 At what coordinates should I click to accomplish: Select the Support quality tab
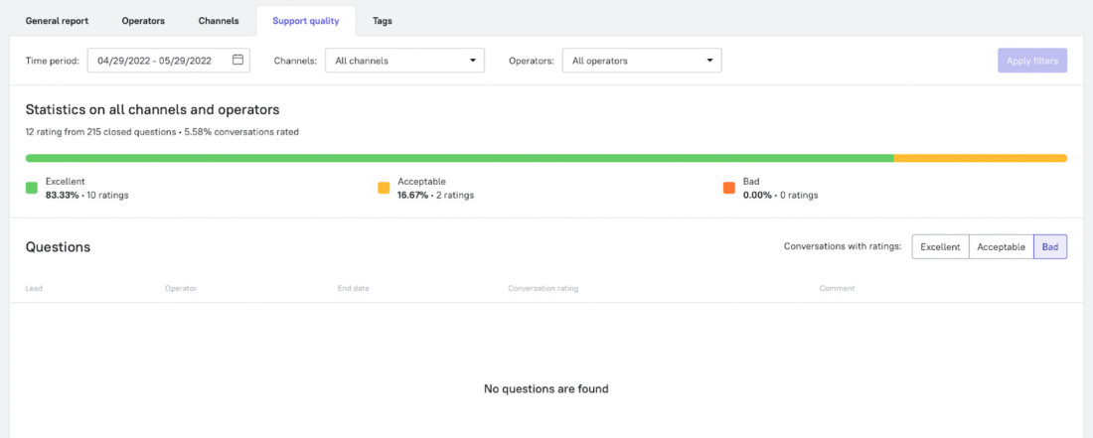[x=305, y=21]
